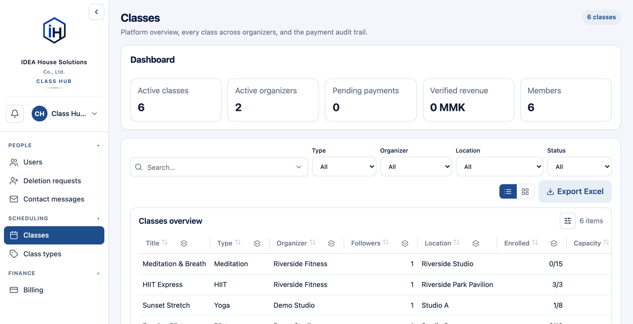Group by Organizer layers icon
633x324 pixels.
pyautogui.click(x=331, y=243)
